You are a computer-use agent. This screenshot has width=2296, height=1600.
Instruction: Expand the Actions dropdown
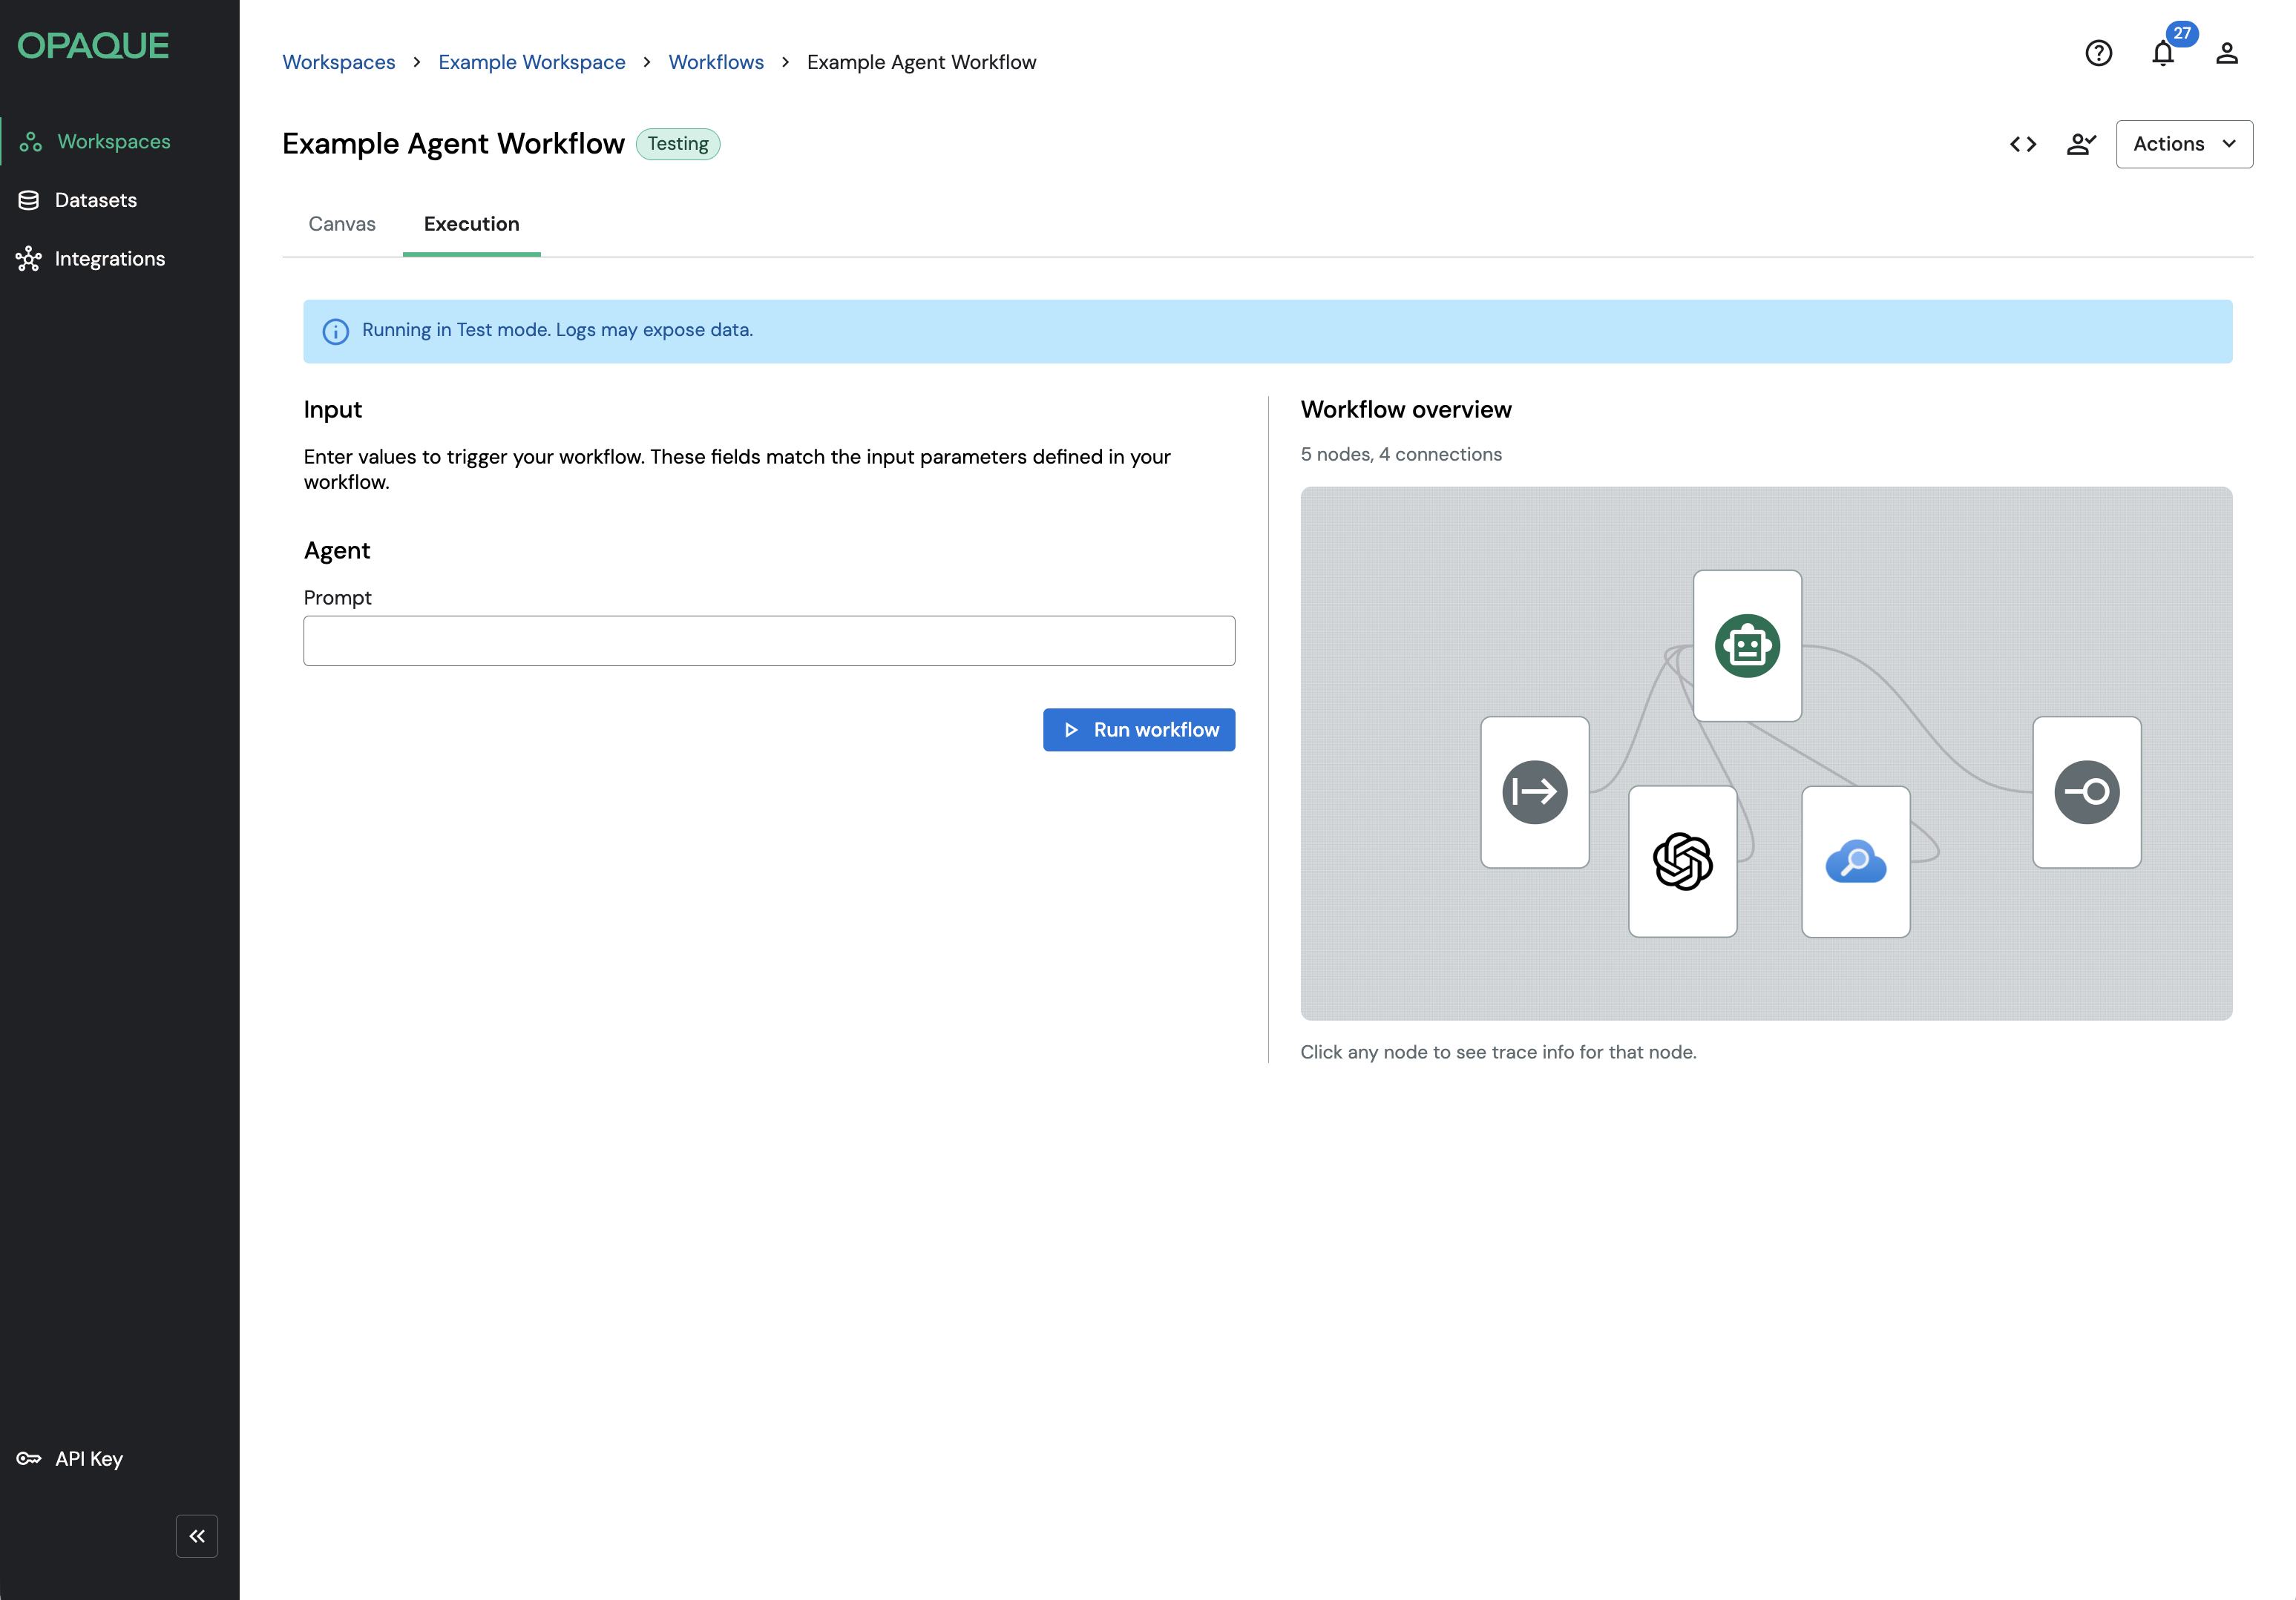2183,144
